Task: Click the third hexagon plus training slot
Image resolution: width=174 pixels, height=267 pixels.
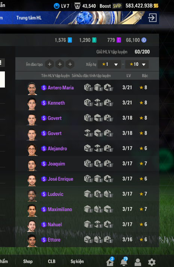Action: [x=70, y=64]
